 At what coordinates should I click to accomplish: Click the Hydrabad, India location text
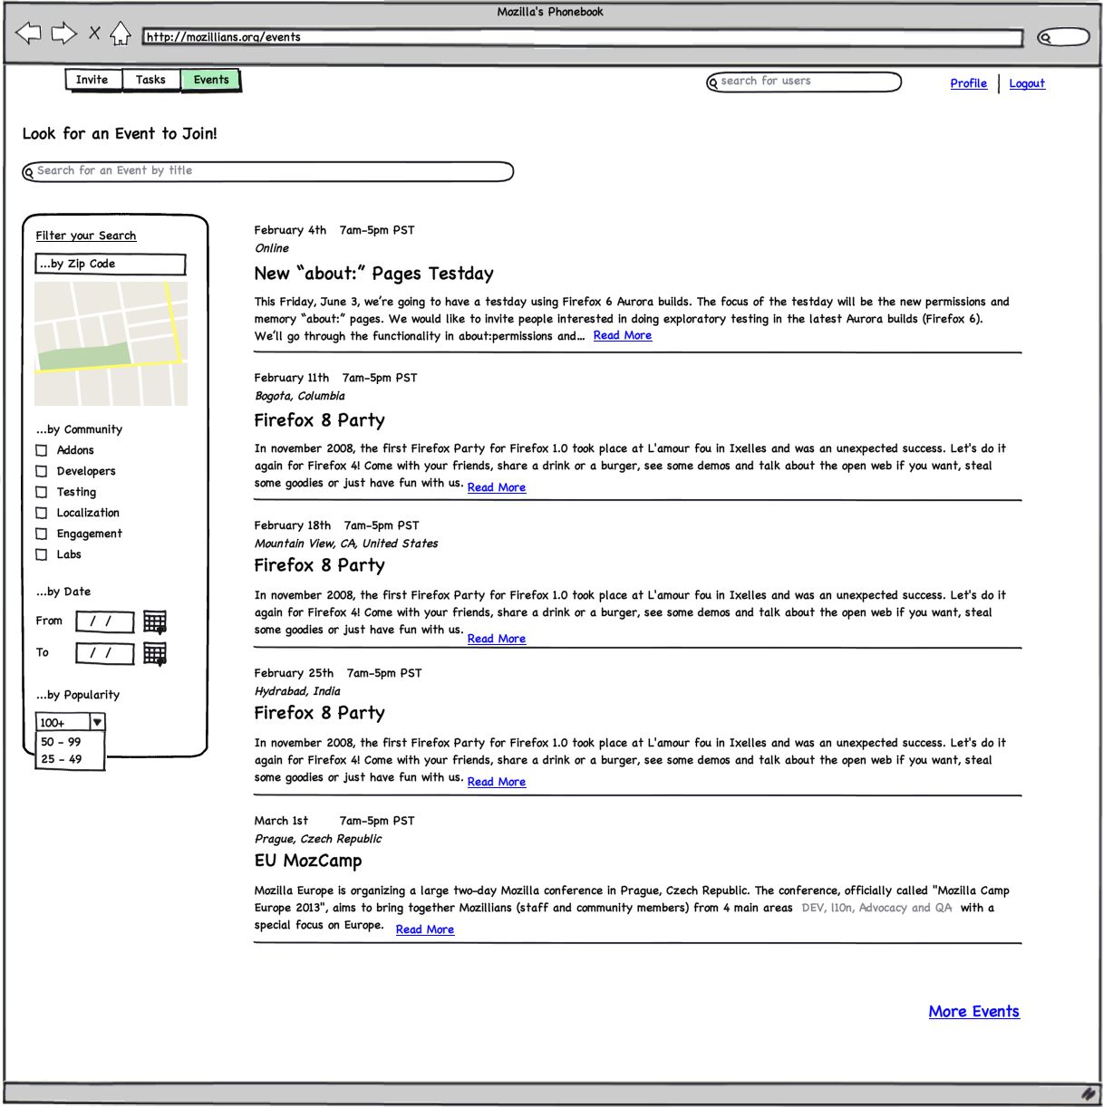point(297,691)
